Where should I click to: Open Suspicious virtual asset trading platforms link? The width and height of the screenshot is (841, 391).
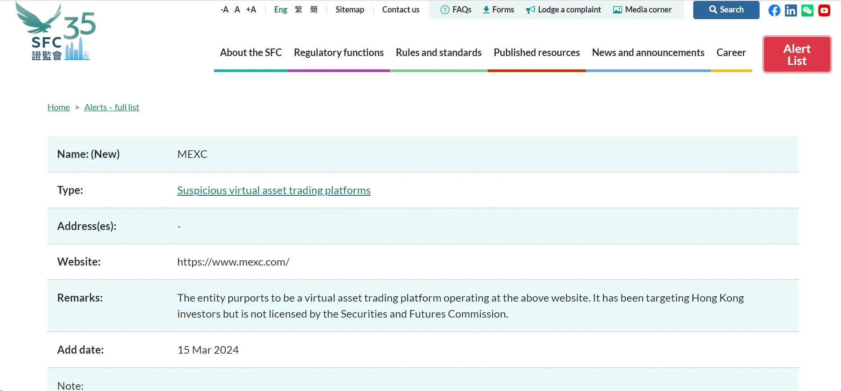coord(274,190)
